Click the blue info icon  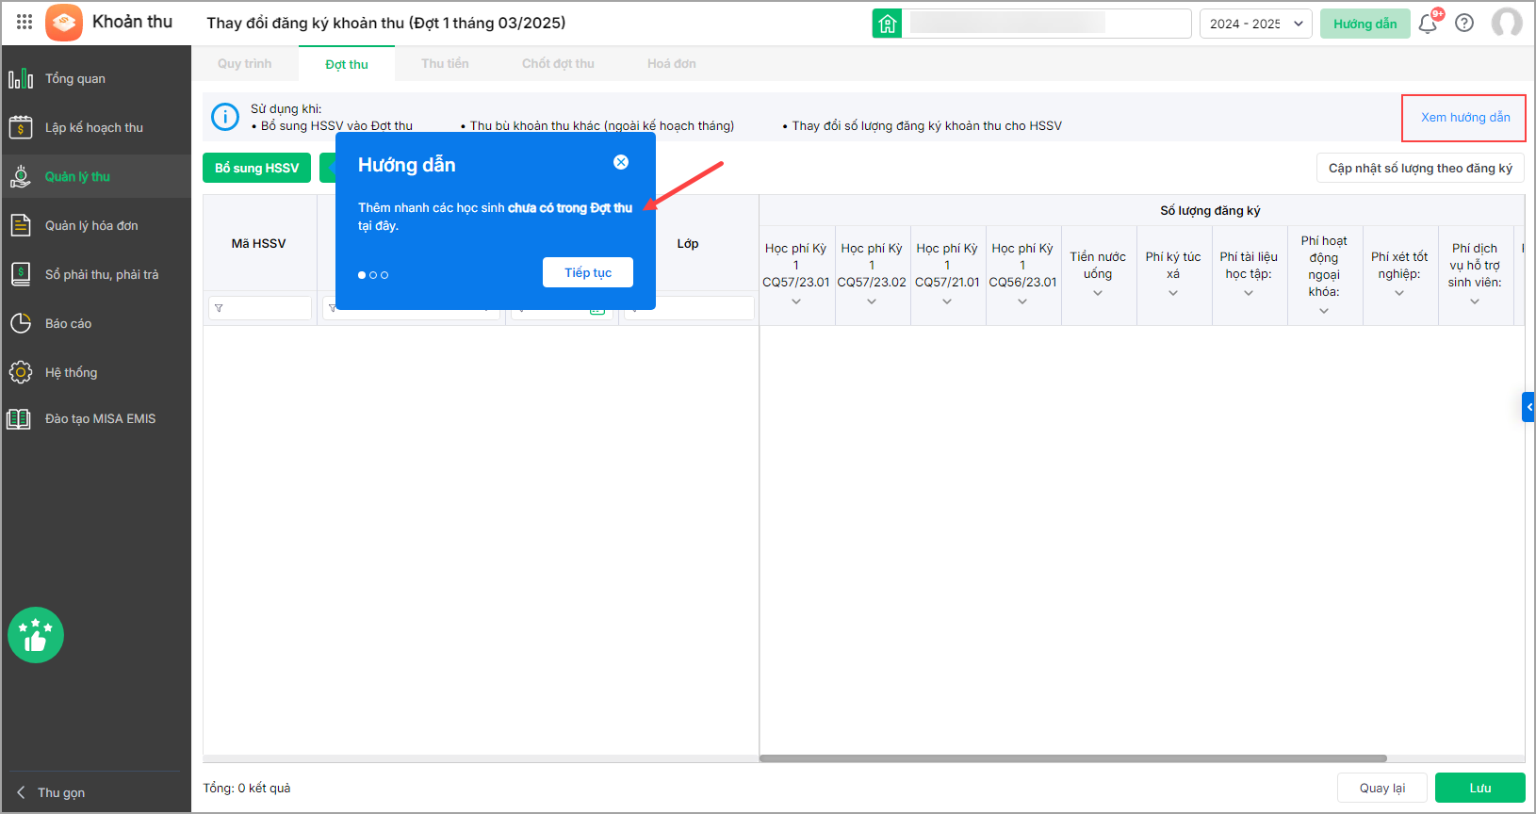(x=225, y=117)
